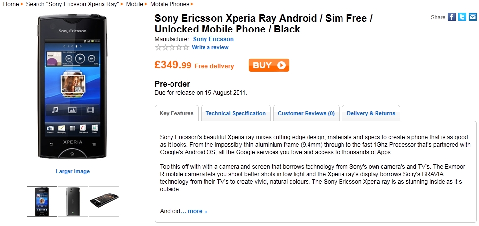Click the star rating icons
The image size is (479, 226).
point(171,47)
